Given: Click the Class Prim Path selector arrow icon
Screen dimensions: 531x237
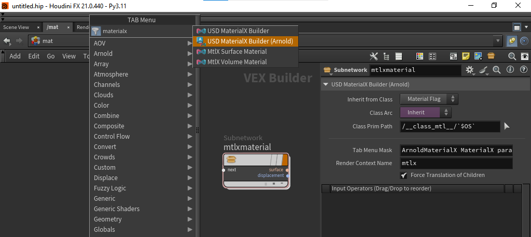Looking at the screenshot, I should pos(507,126).
